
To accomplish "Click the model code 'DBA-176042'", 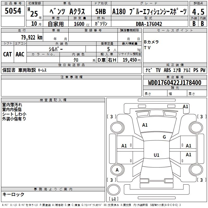I will point(149,24).
